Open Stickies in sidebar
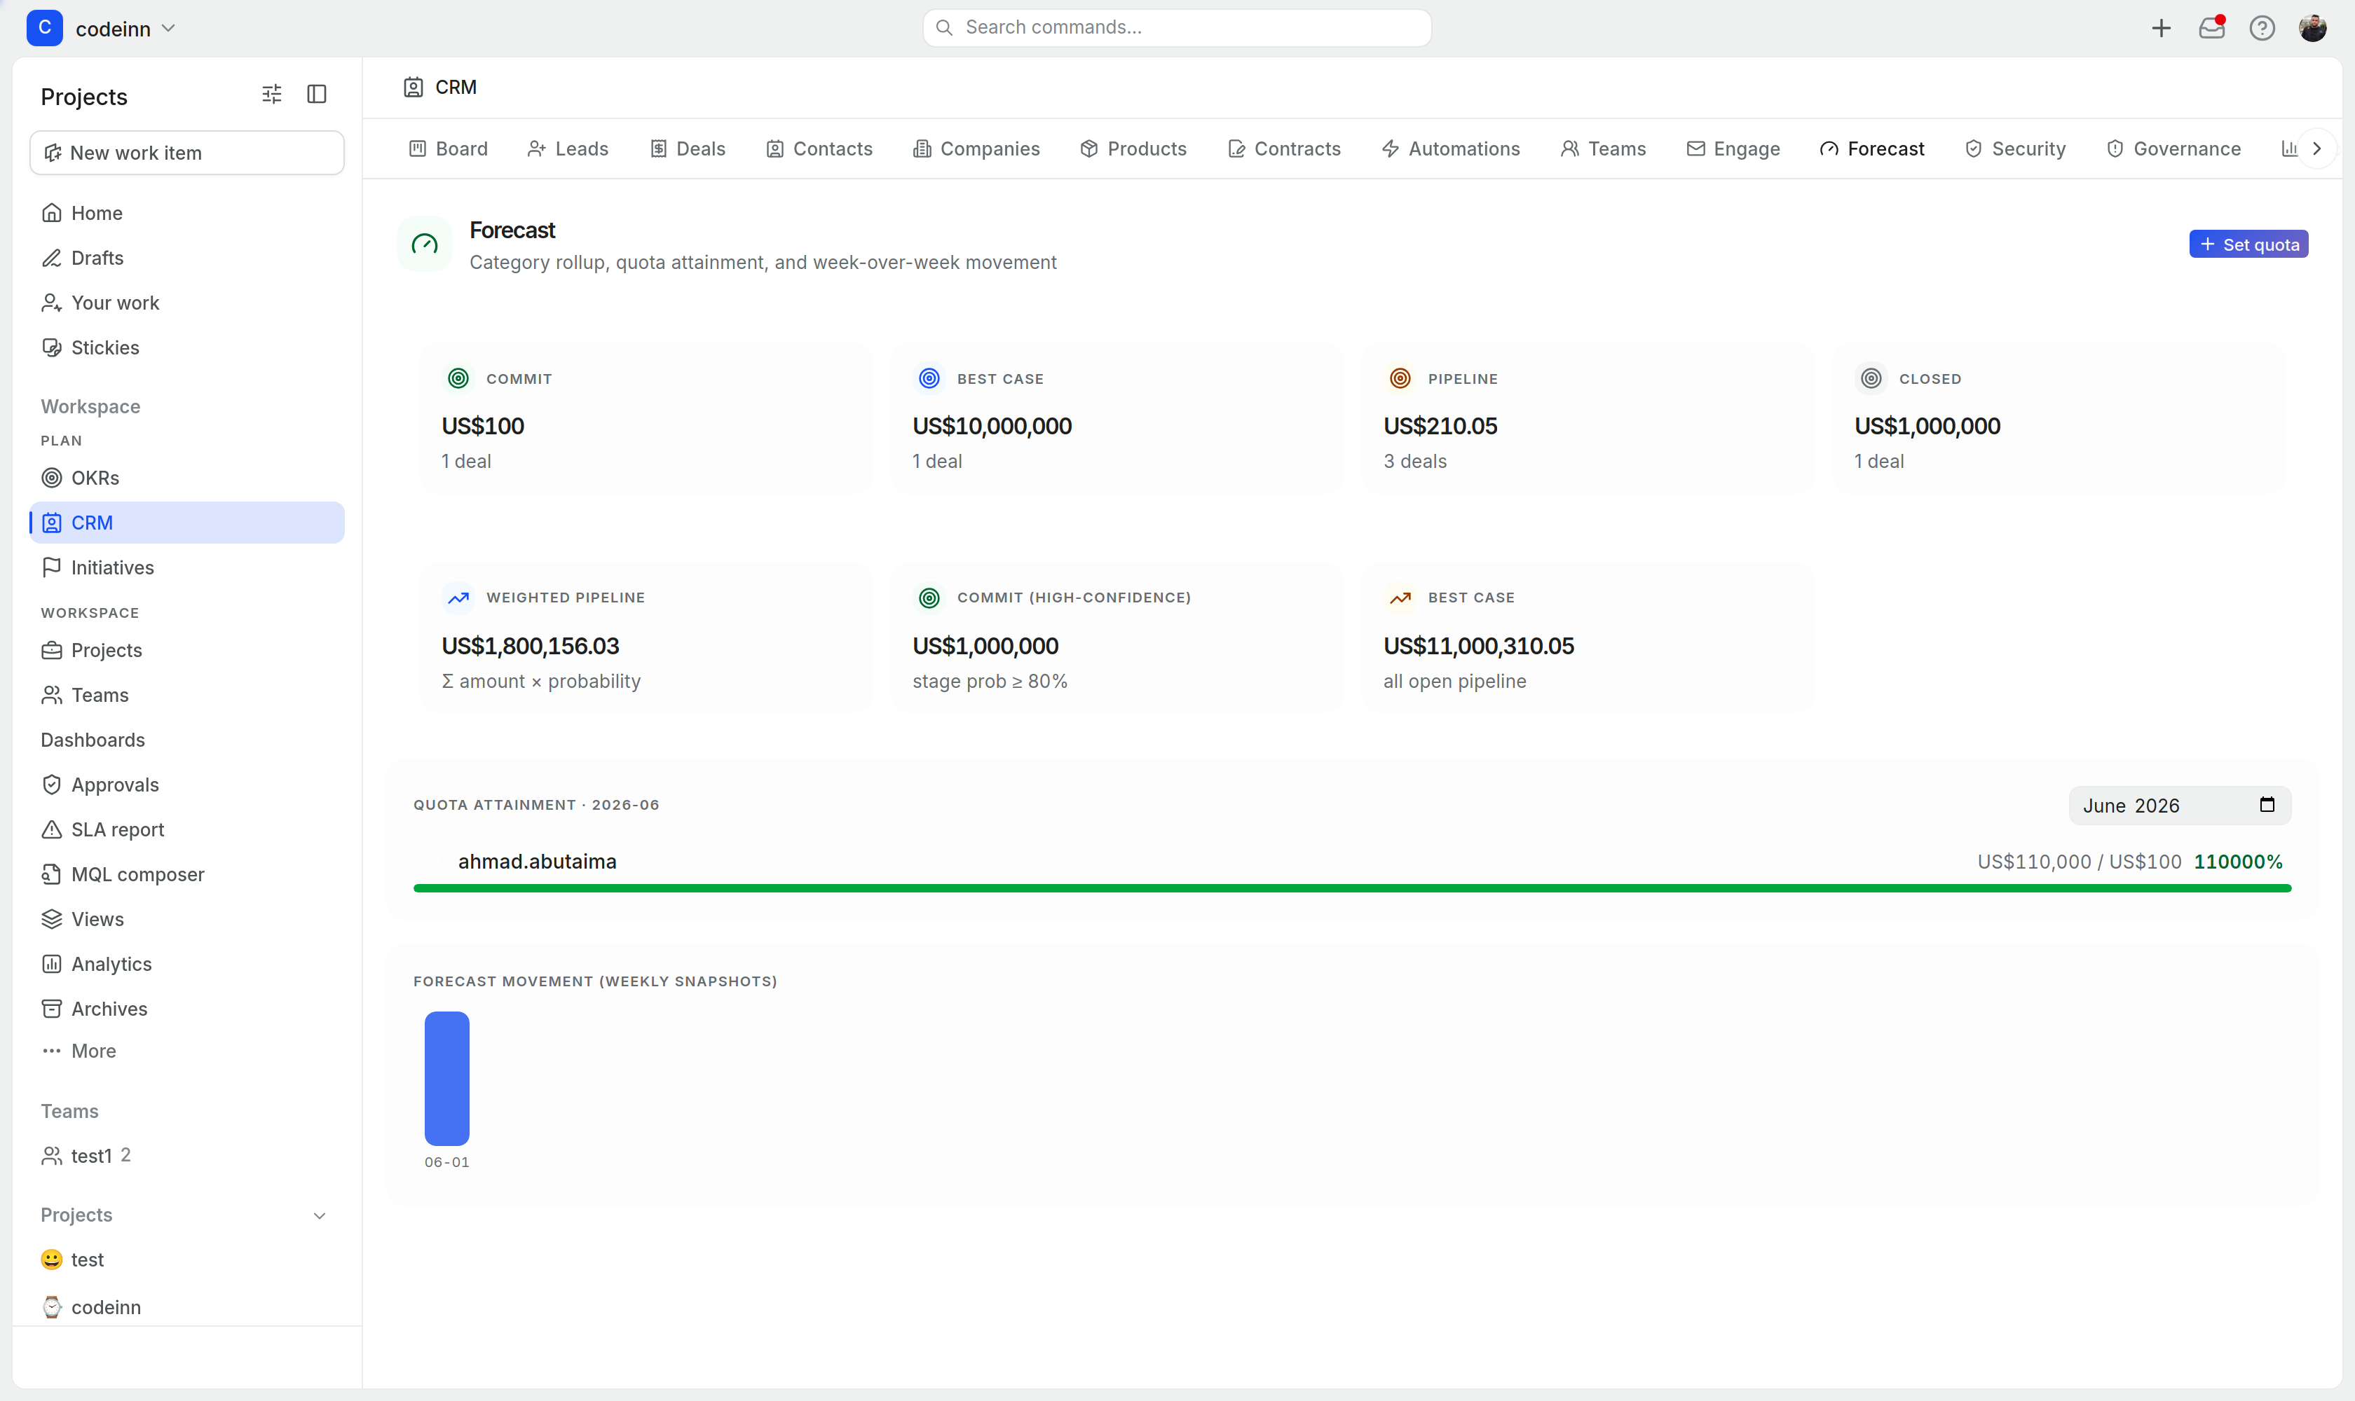Viewport: 2355px width, 1401px height. (x=187, y=347)
